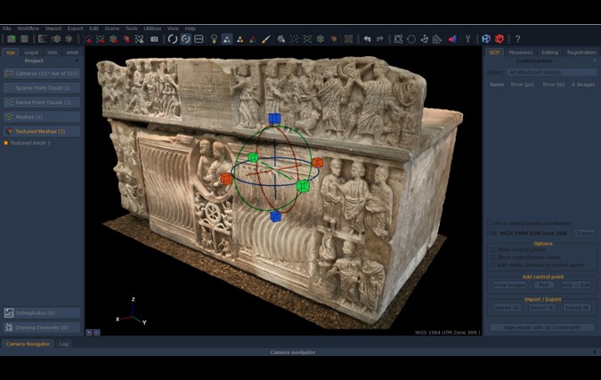
Task: Click the wireframe cube icon near save
Action: pyautogui.click(x=55, y=39)
